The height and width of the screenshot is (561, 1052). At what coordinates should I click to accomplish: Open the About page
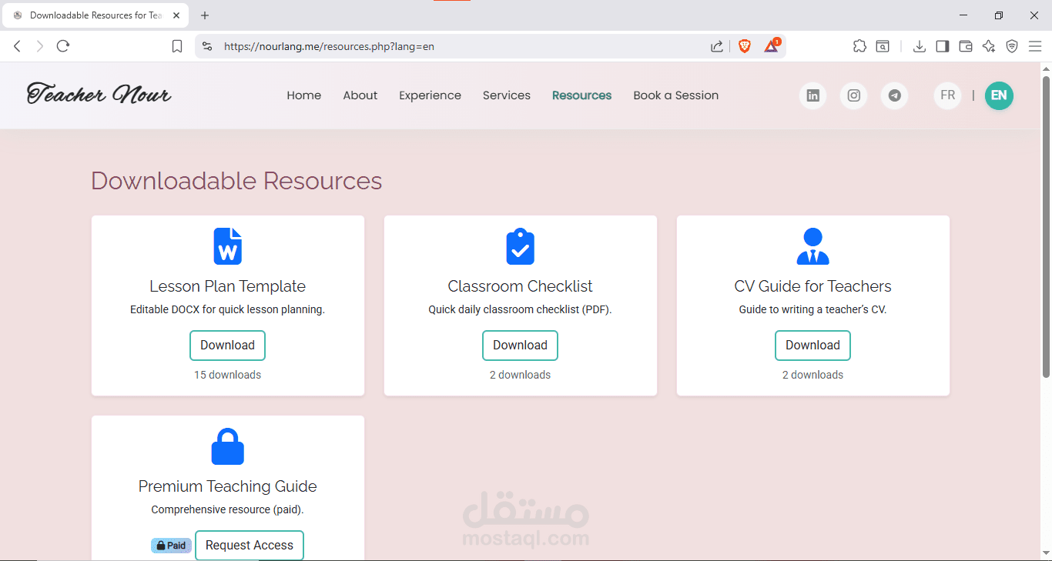click(x=360, y=95)
